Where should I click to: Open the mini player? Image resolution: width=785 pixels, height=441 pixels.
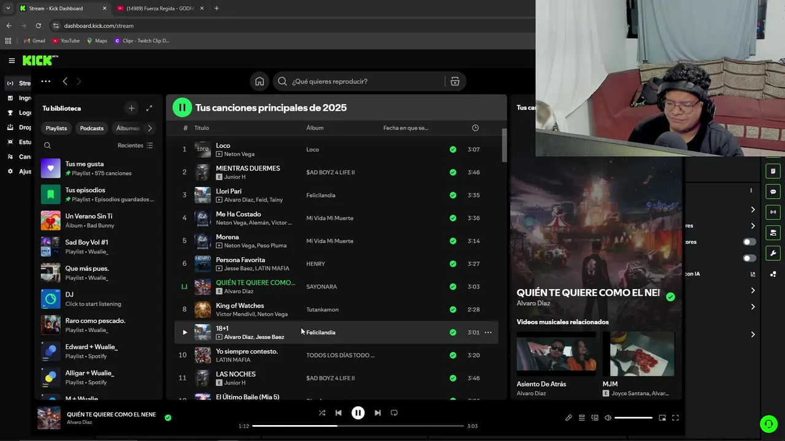pos(662,418)
